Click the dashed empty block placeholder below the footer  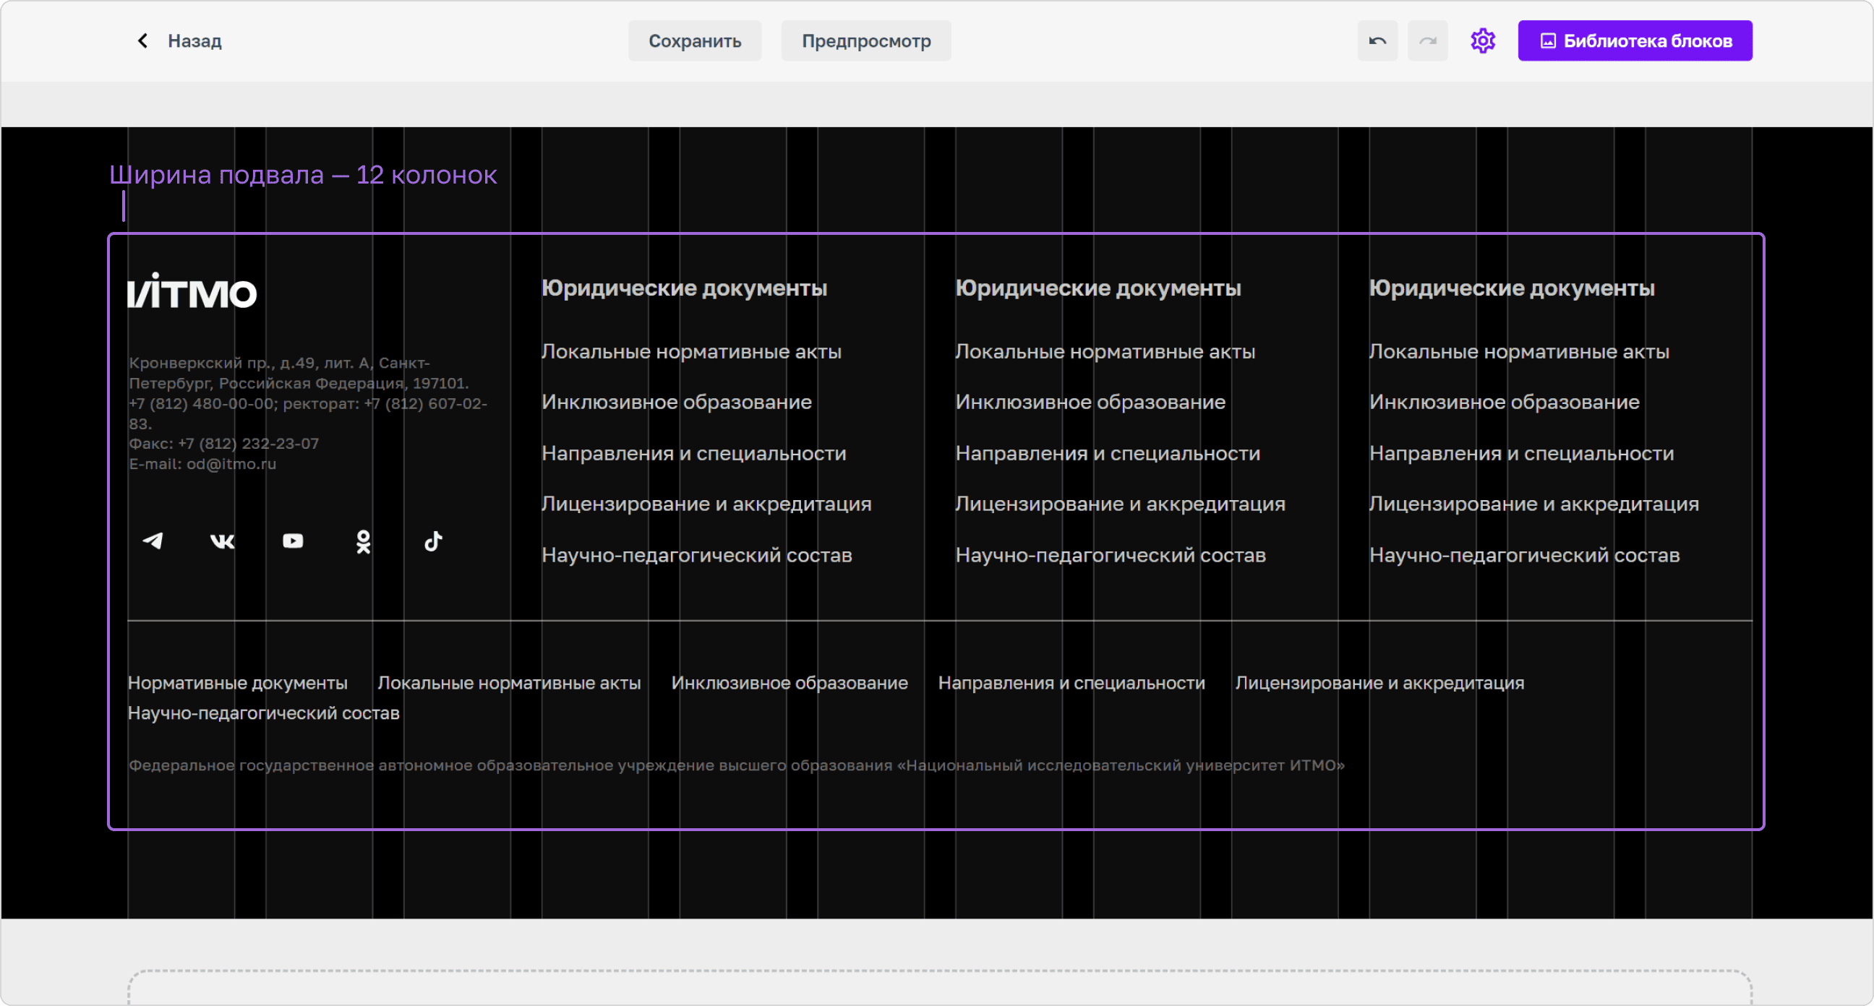pos(940,987)
